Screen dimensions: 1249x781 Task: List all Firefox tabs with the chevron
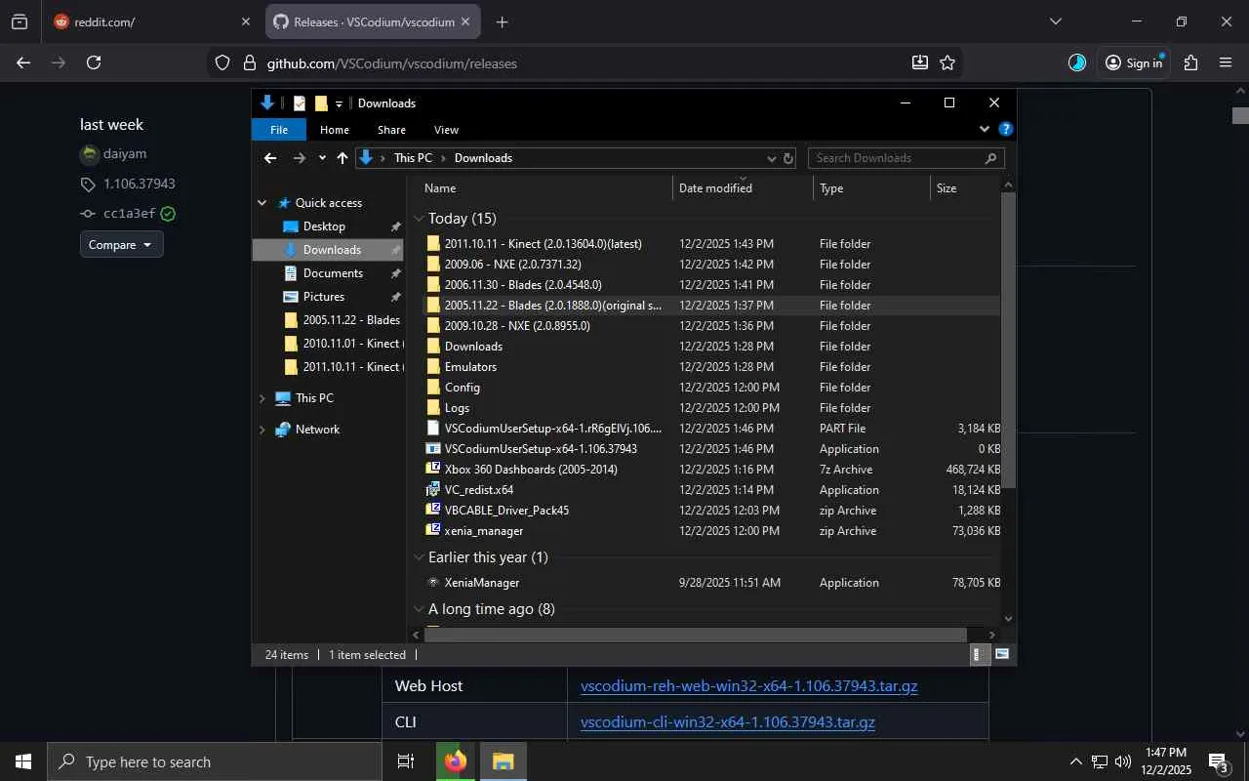[1055, 21]
